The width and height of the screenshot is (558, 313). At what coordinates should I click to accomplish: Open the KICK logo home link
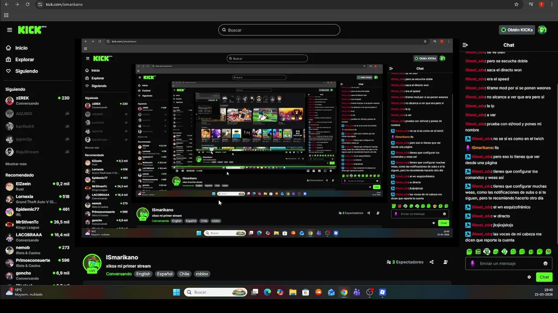[x=32, y=30]
